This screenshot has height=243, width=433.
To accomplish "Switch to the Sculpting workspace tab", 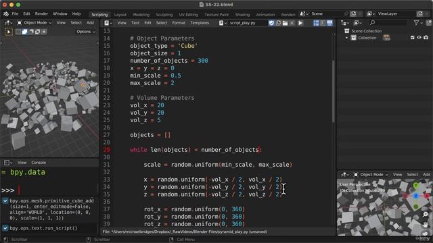I will point(164,15).
